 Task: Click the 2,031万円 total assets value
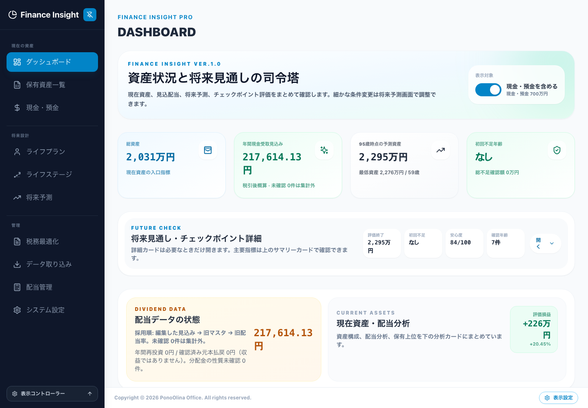[x=151, y=157]
